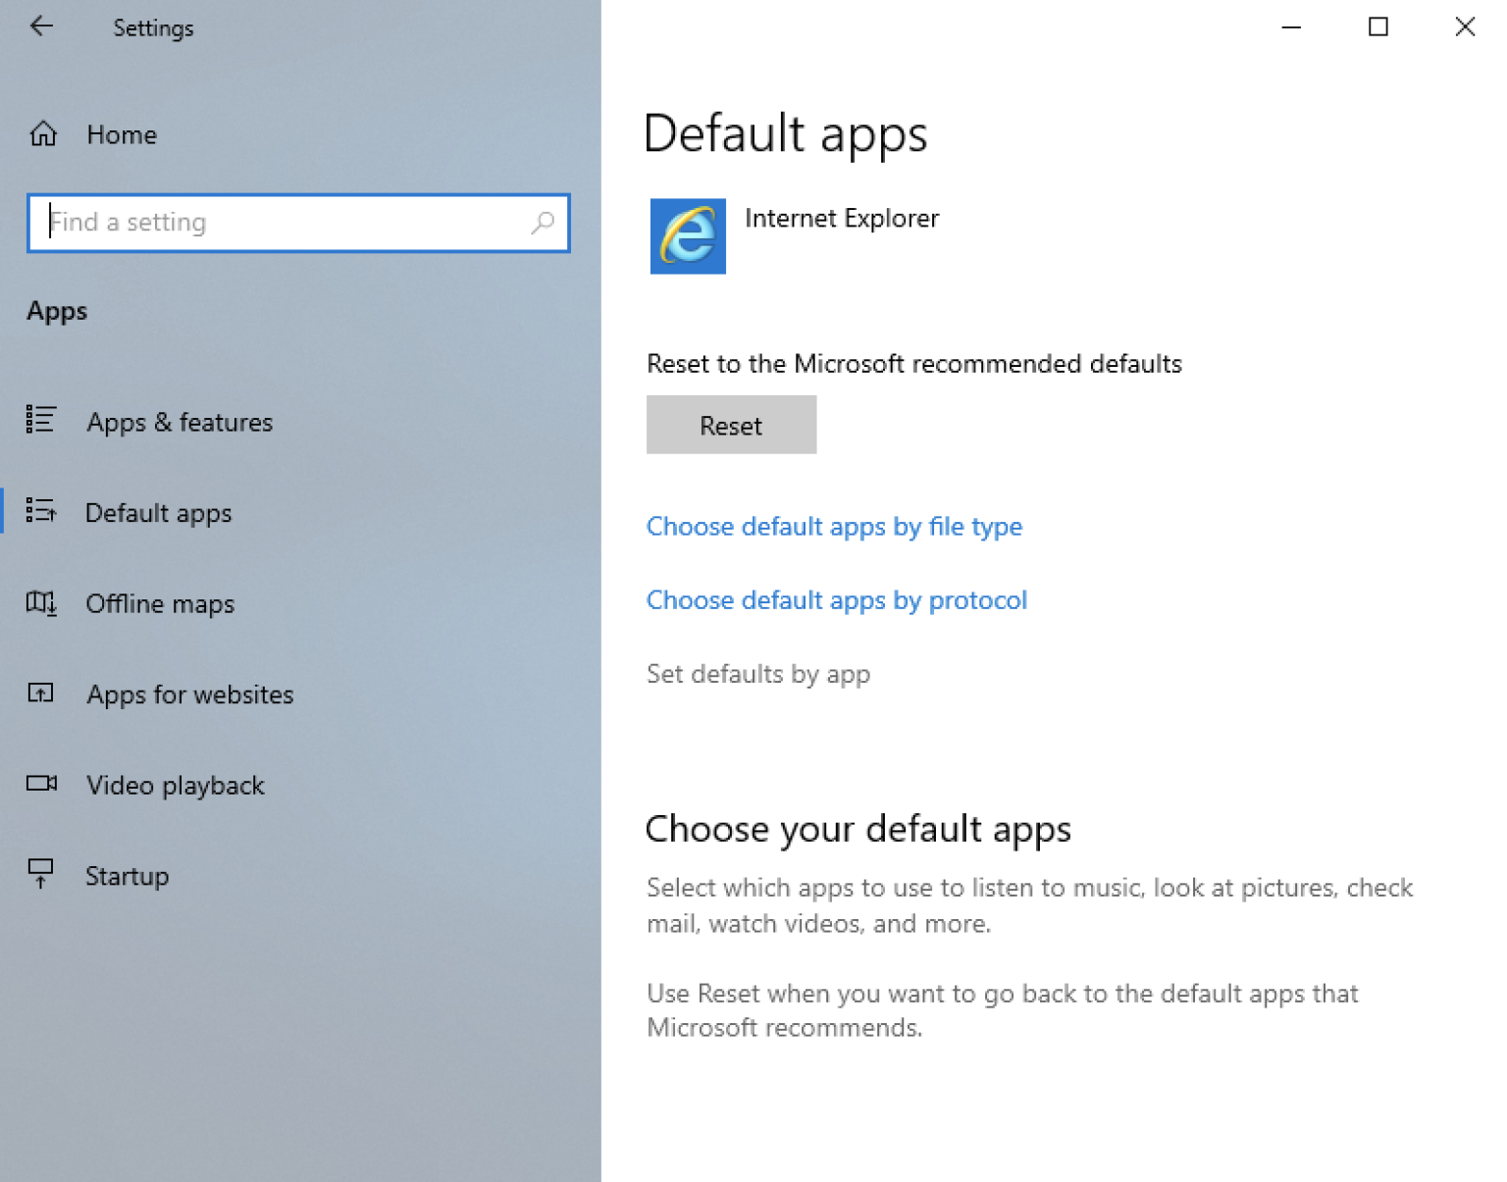Click the Video playback camera icon
Screen dimensions: 1507x1182
pos(40,784)
